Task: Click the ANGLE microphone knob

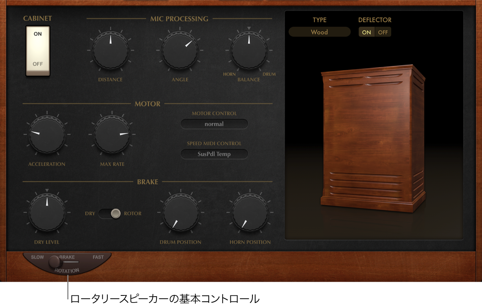Action: [x=179, y=50]
